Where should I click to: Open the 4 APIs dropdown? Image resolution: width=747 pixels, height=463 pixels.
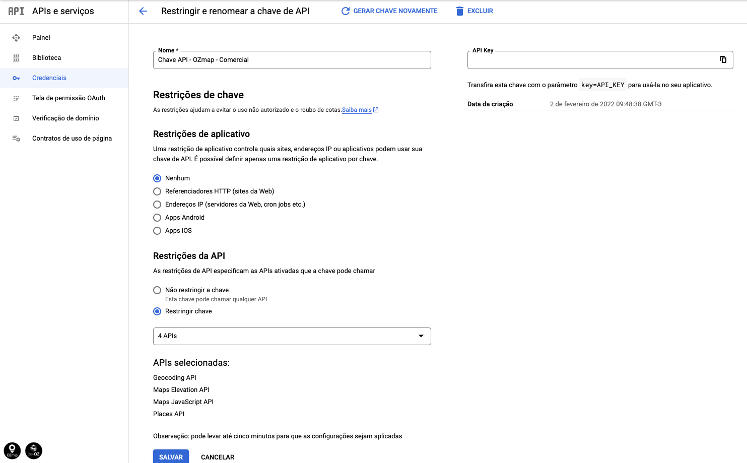(292, 336)
